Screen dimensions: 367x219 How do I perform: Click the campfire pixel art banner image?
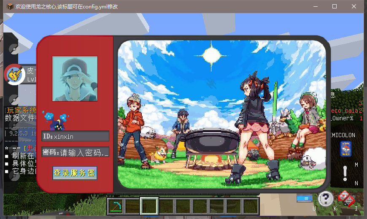coord(221,114)
